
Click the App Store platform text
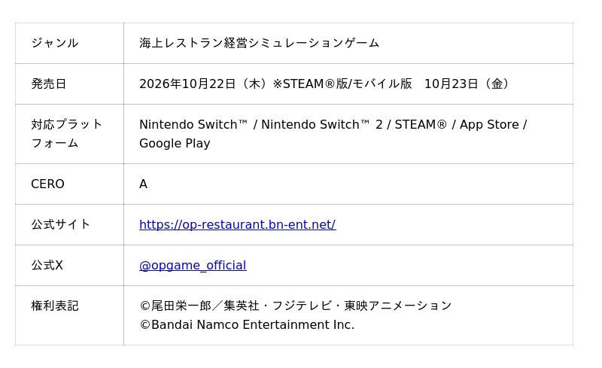click(x=489, y=124)
